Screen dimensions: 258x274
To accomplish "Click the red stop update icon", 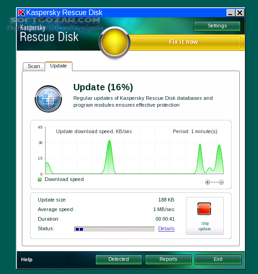I will coord(204,209).
